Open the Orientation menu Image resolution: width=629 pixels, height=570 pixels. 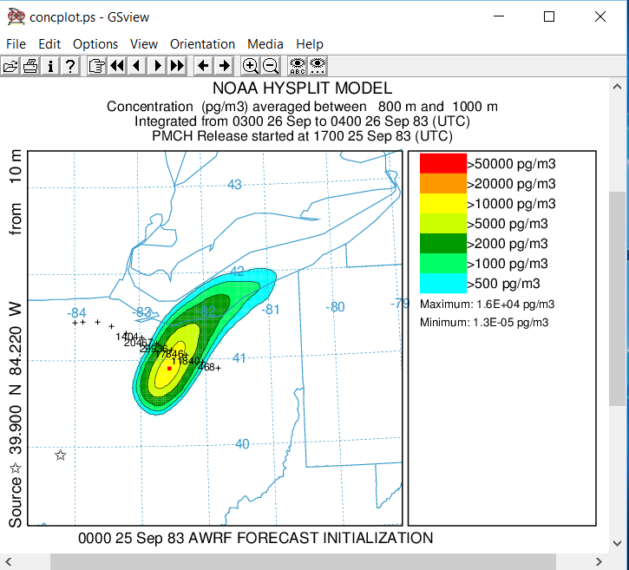pos(202,44)
